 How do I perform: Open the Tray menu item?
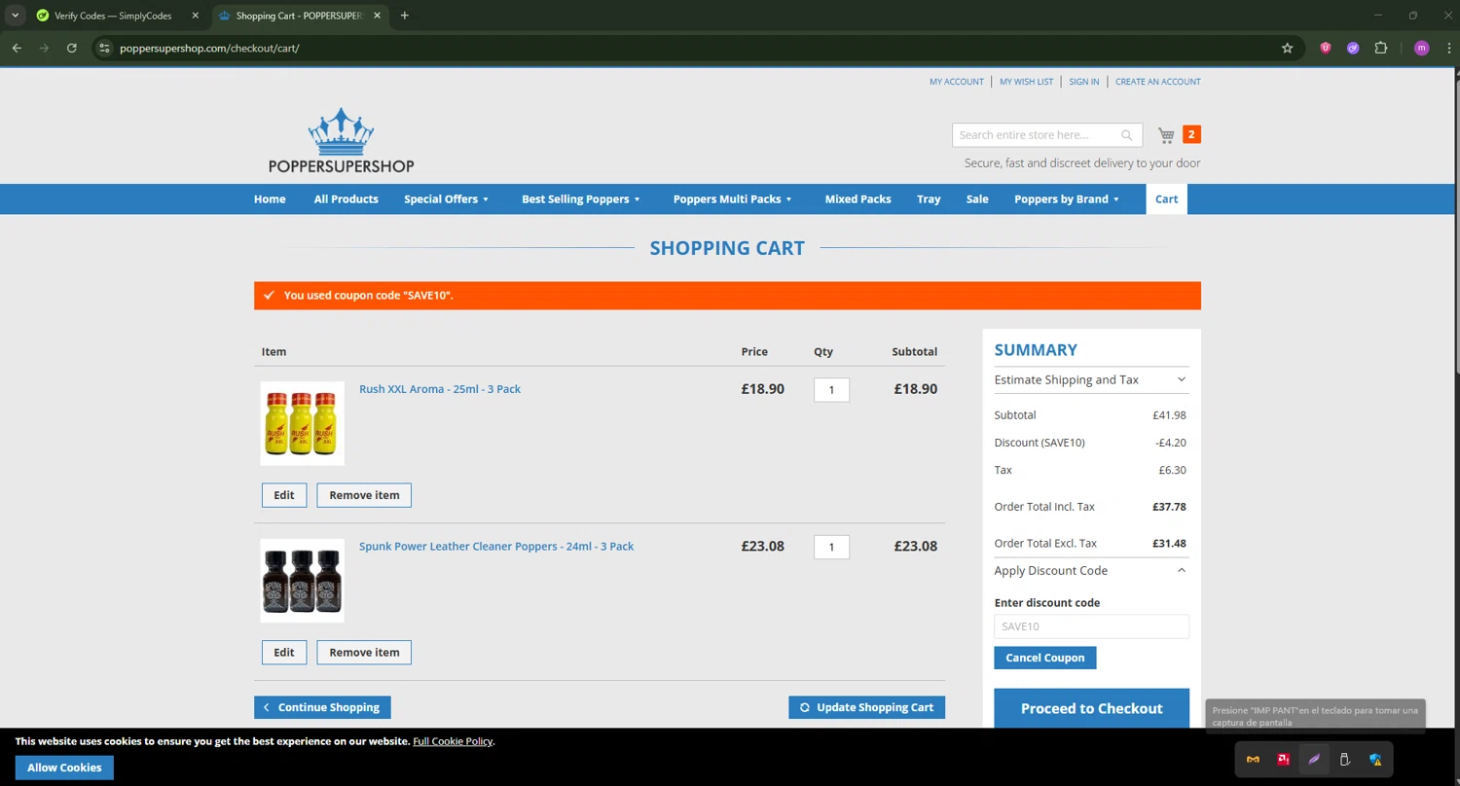[x=929, y=199]
